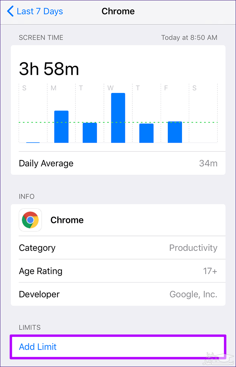Click the Saturday column in the chart
Screen dimensions: 236x367
(203, 116)
